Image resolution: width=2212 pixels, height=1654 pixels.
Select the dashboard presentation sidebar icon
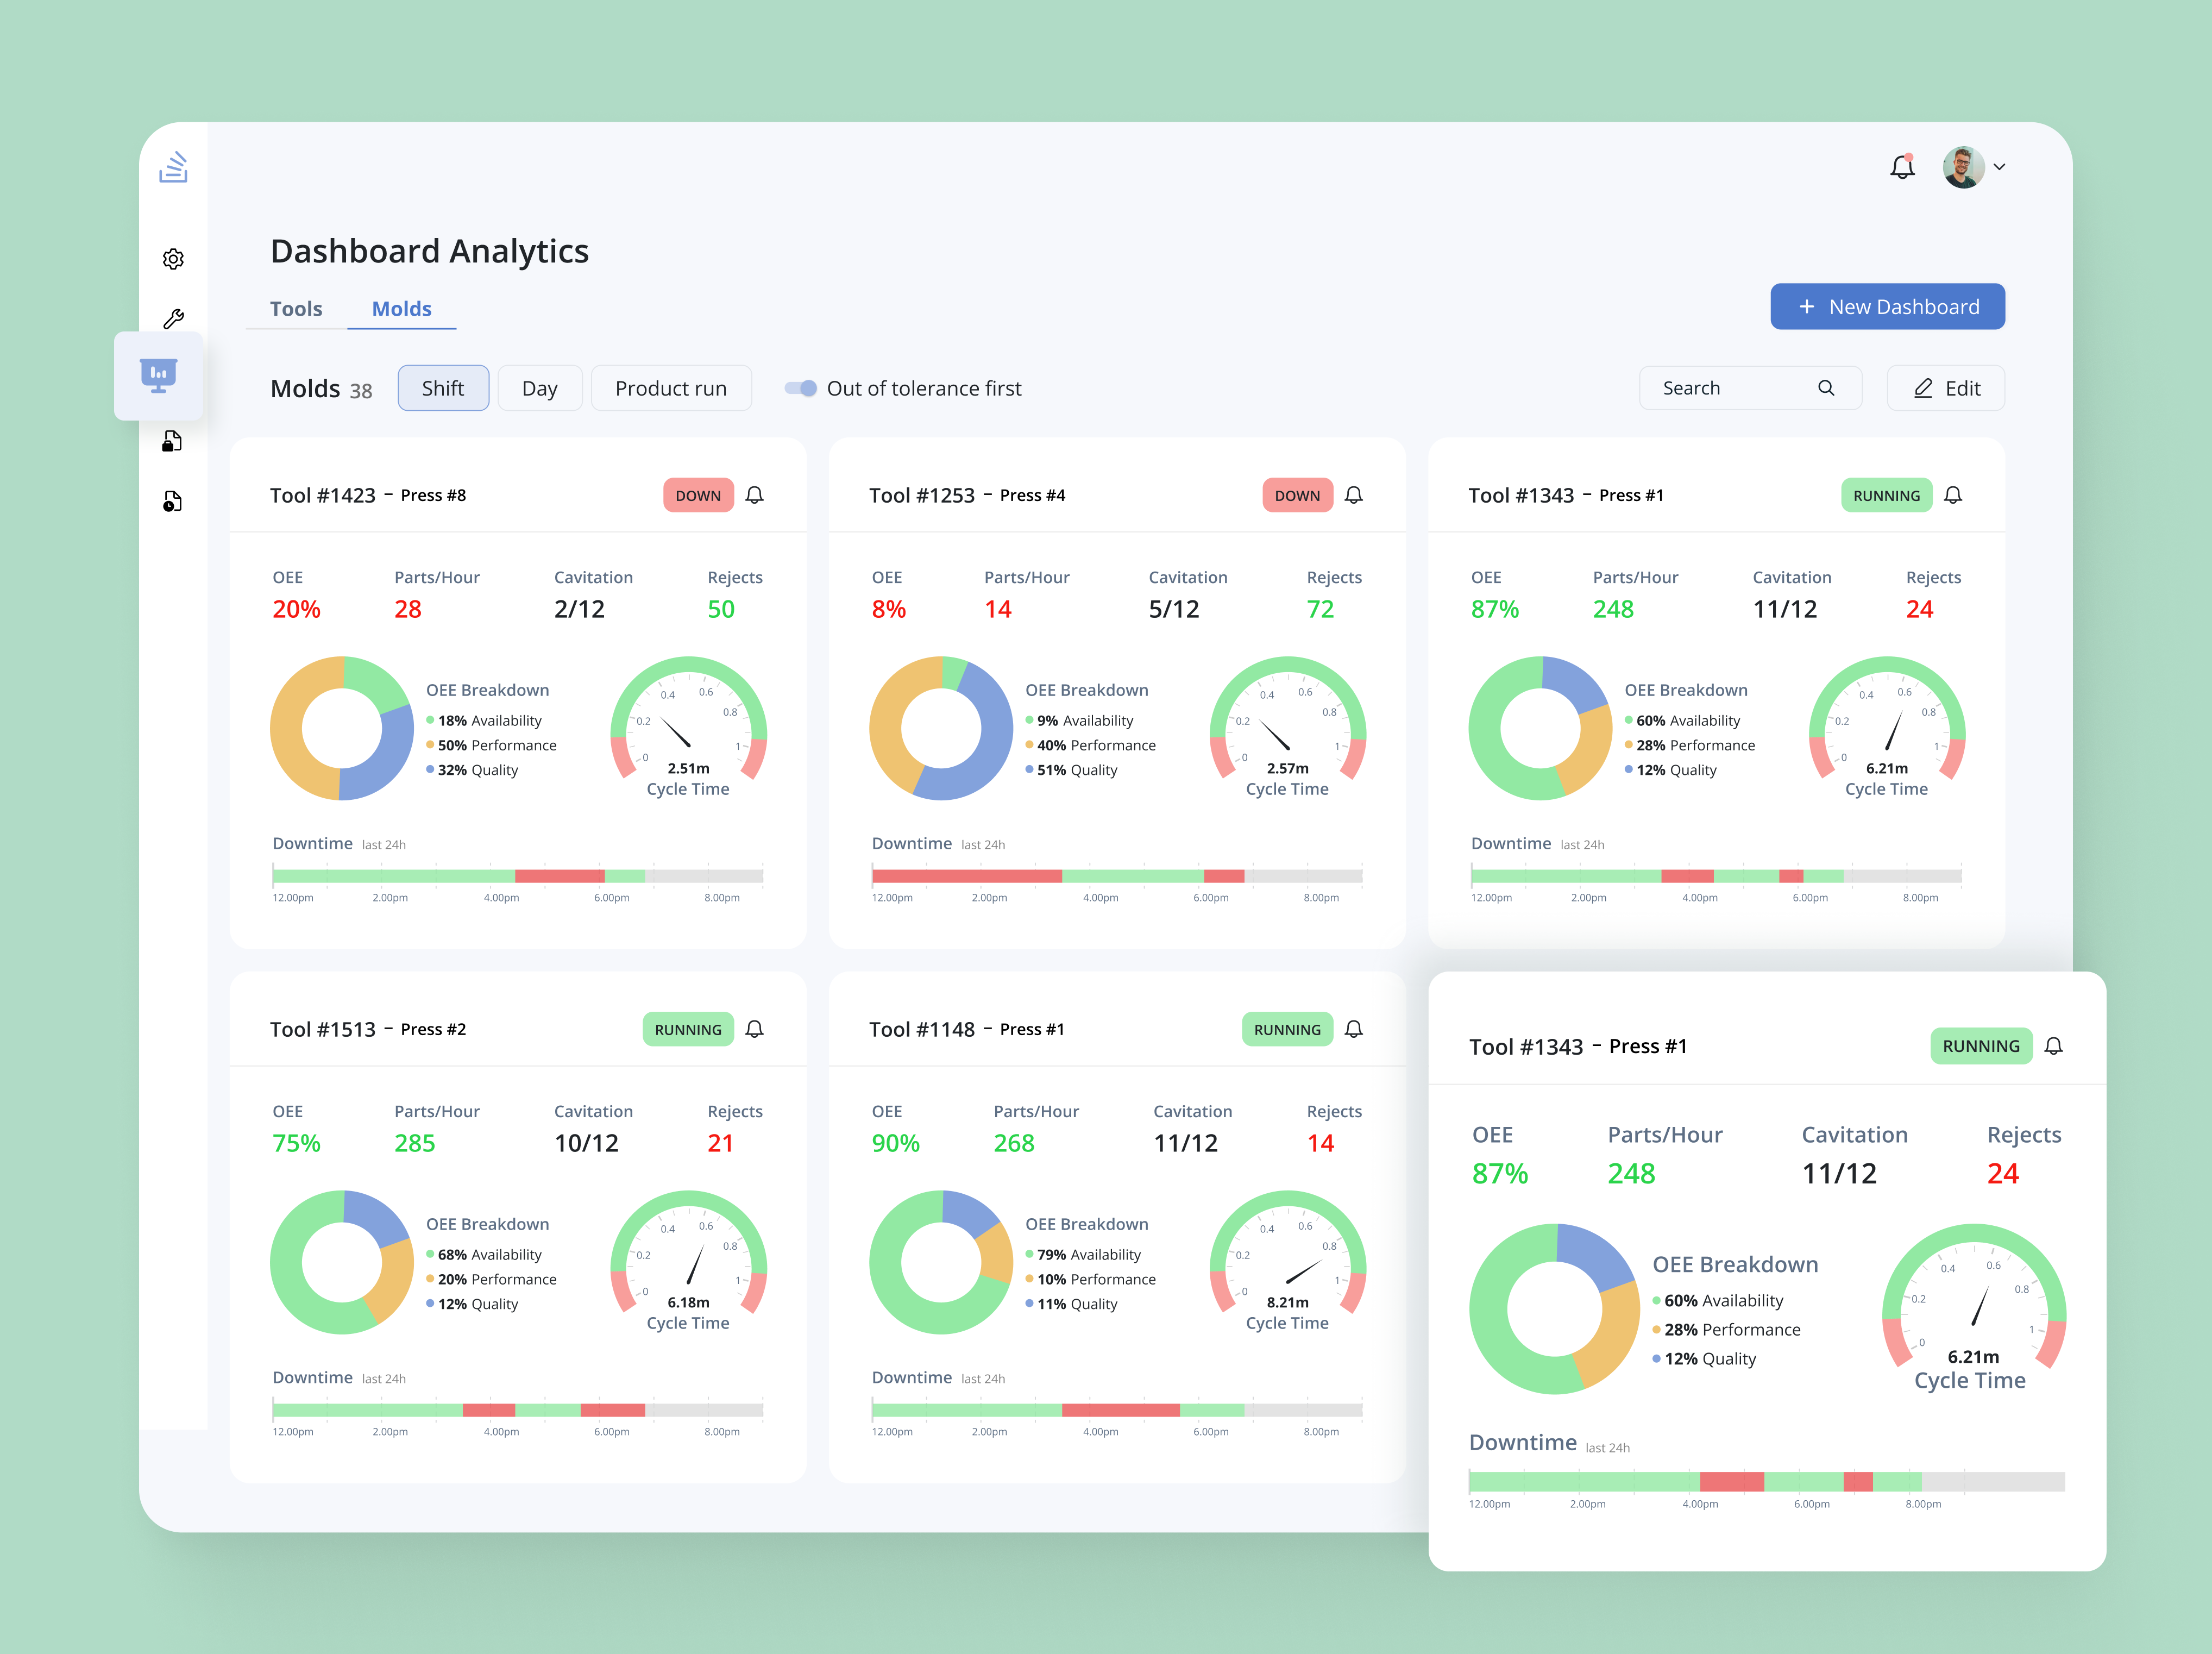(159, 375)
